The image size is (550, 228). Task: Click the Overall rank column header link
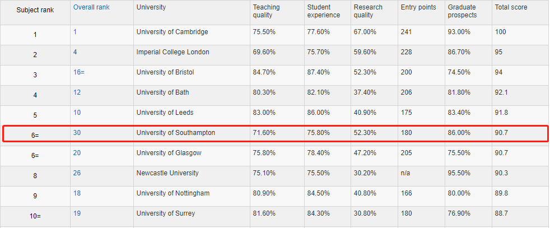click(91, 7)
